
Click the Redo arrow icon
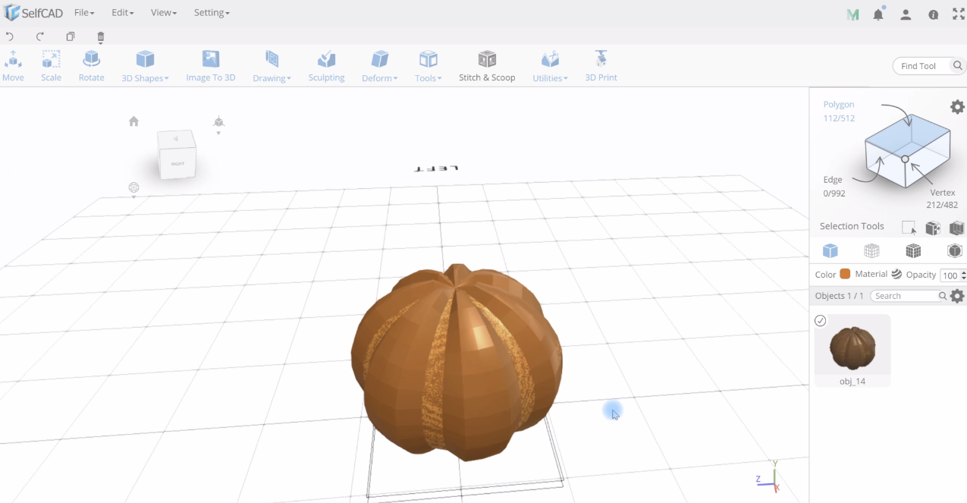[40, 36]
